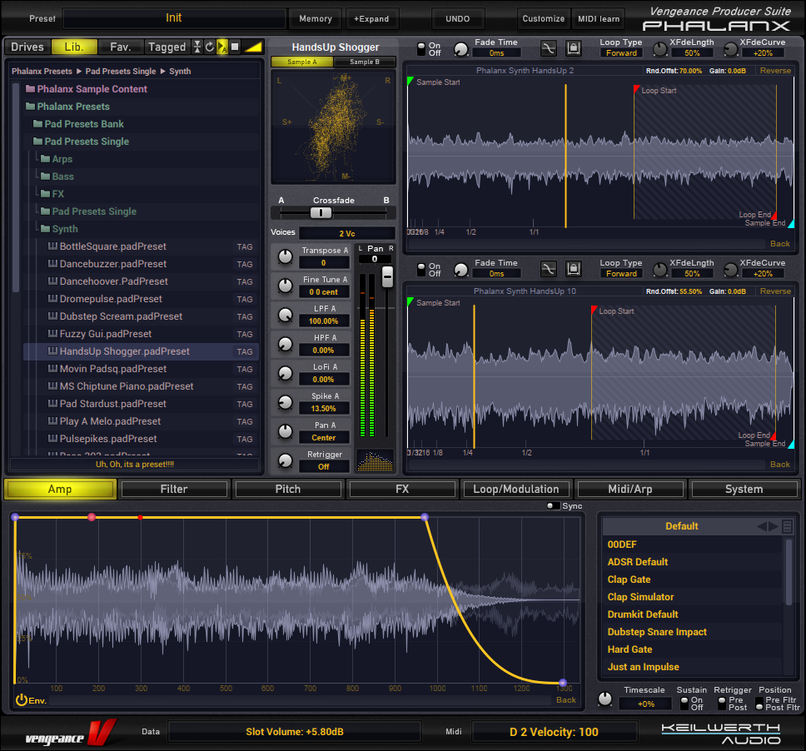Screen dimensions: 806x751
Task: Click the refresh library icon
Action: 210,47
